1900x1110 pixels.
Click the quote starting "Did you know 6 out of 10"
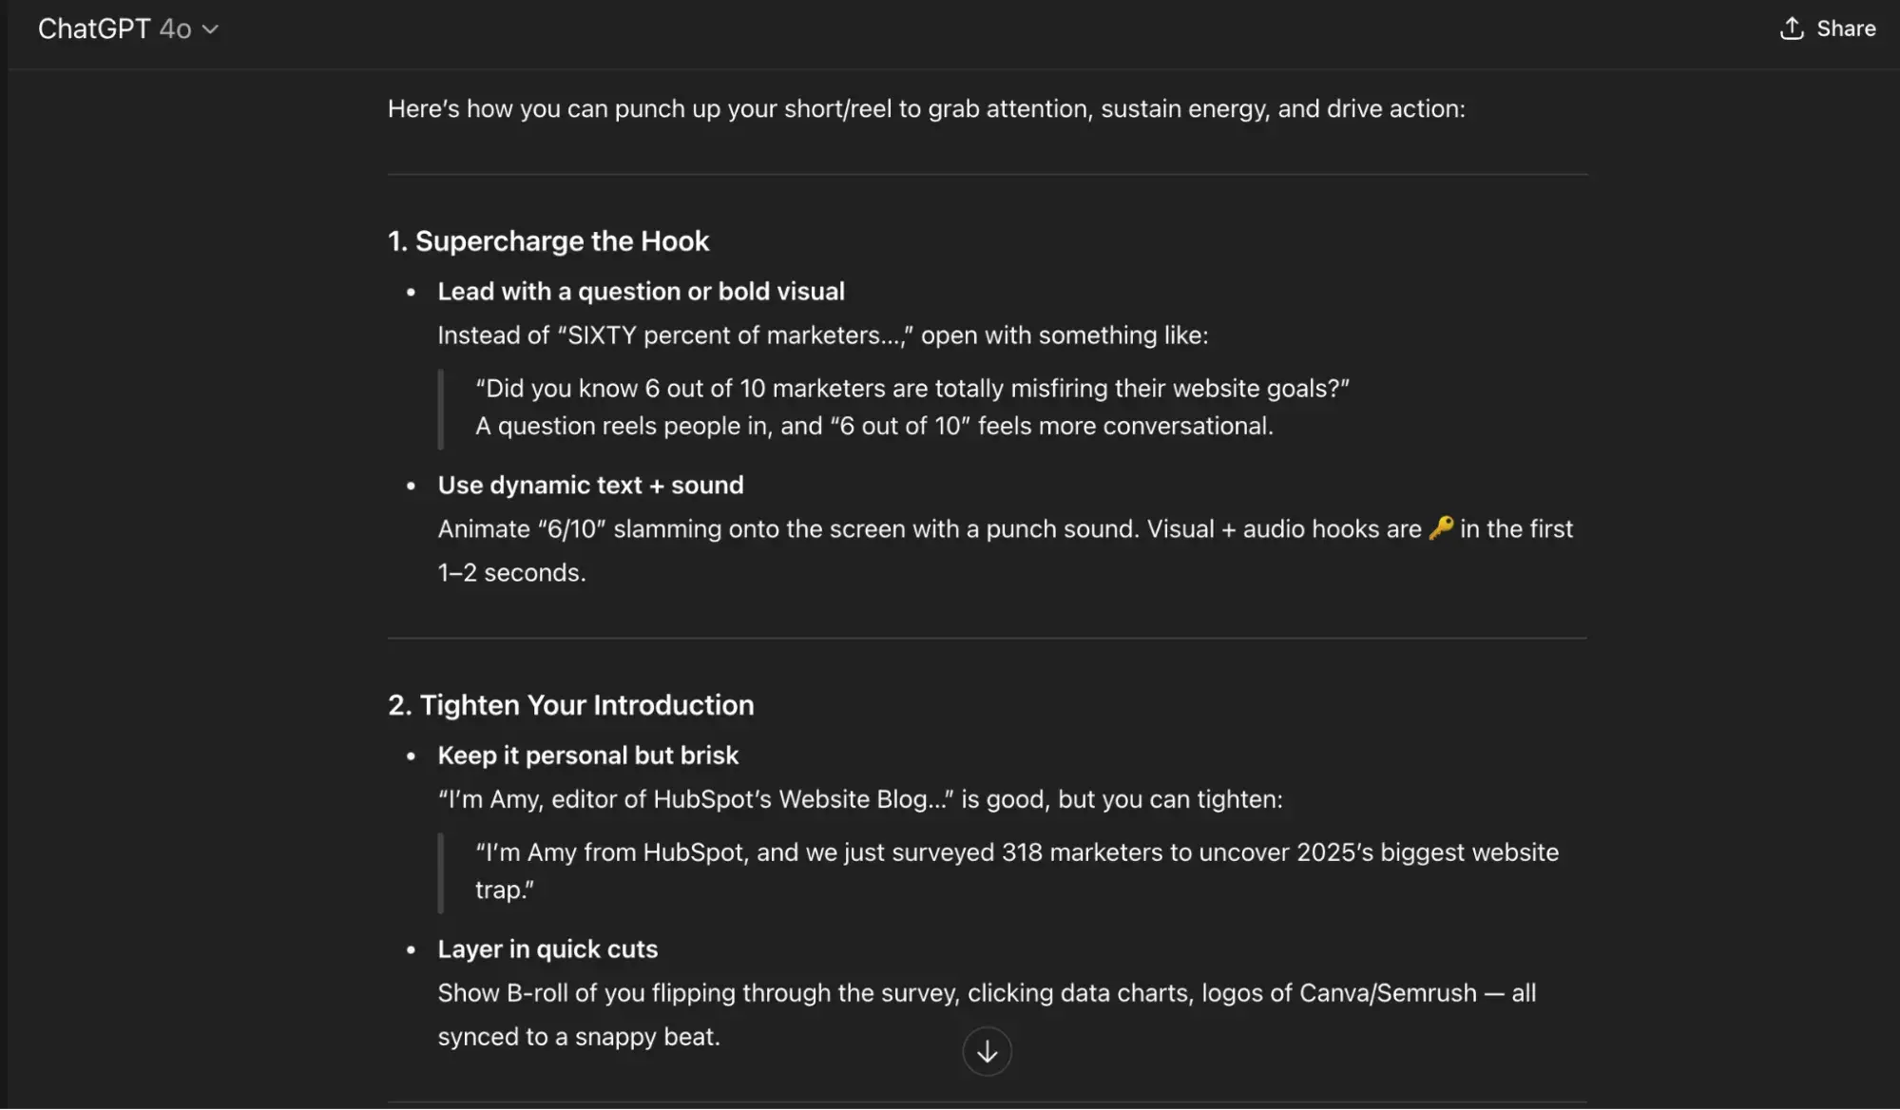point(912,389)
